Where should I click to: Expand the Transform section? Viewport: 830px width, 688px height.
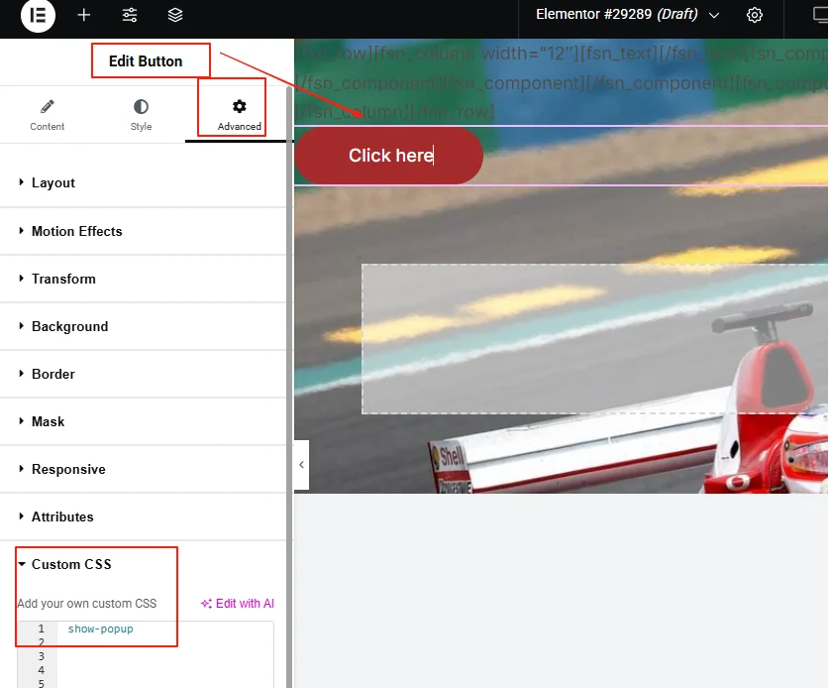63,279
